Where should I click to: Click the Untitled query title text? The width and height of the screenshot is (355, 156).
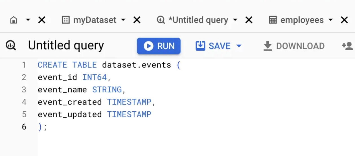pos(66,45)
